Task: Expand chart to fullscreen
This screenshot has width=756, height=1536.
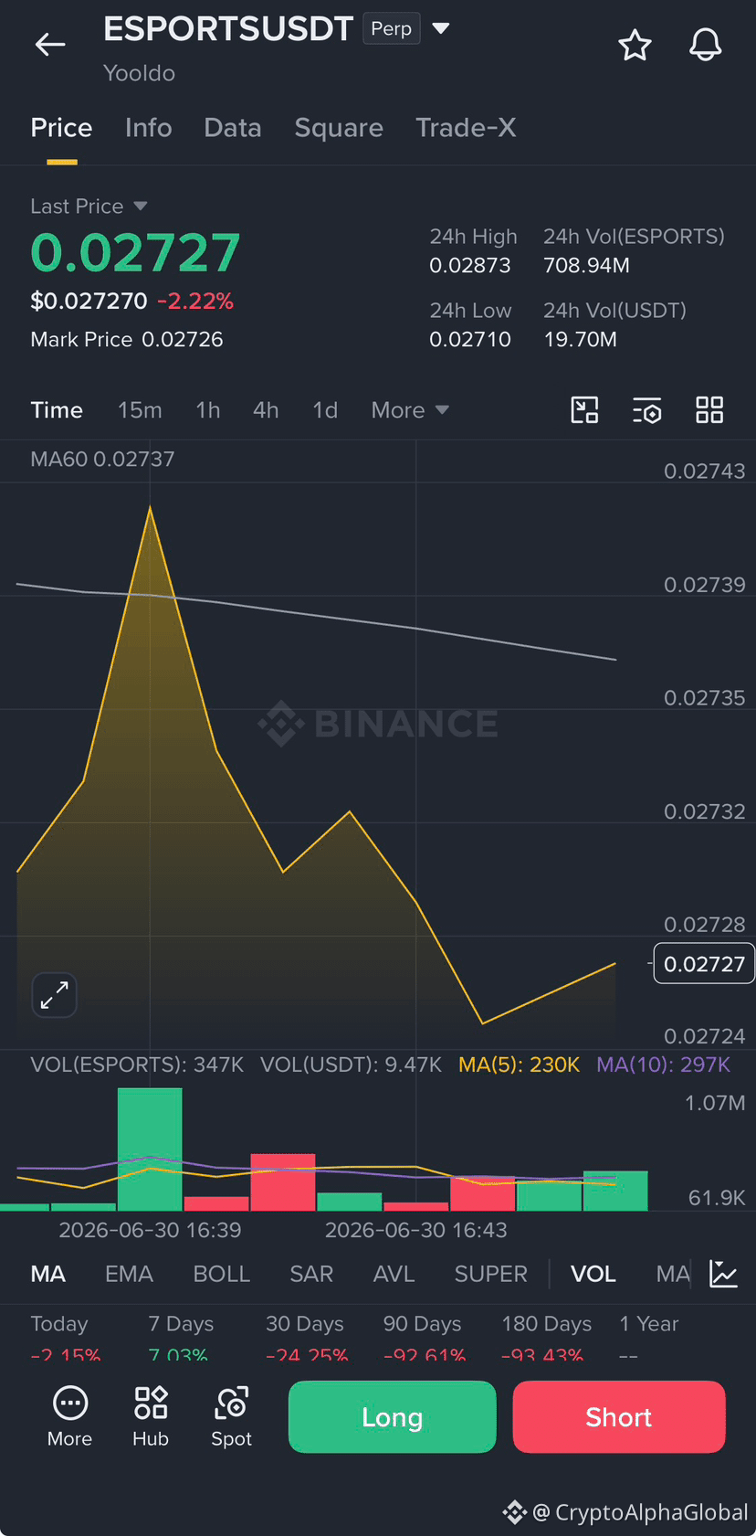Action: 55,995
